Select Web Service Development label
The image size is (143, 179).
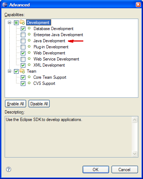(56, 59)
